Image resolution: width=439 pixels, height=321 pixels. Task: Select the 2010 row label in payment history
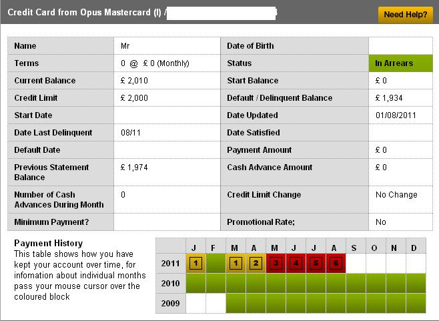(170, 283)
